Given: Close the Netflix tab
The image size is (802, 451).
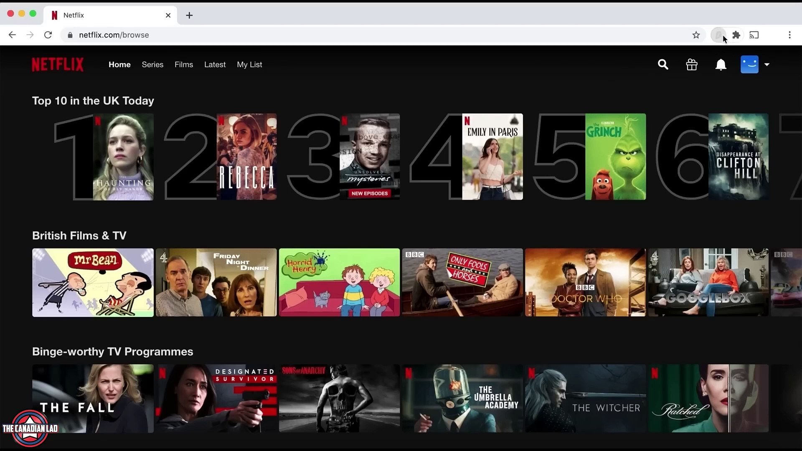Looking at the screenshot, I should (168, 15).
